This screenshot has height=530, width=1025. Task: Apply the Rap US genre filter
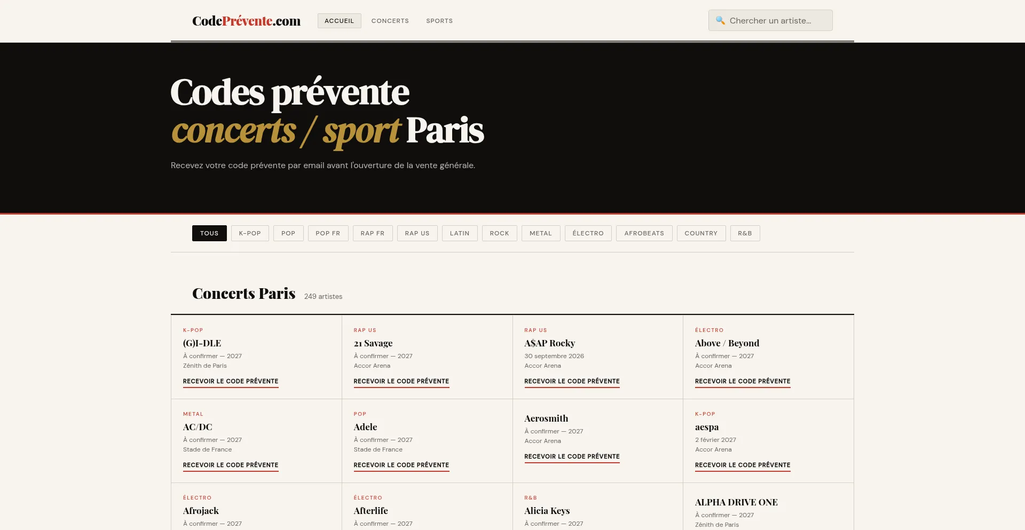coord(417,233)
